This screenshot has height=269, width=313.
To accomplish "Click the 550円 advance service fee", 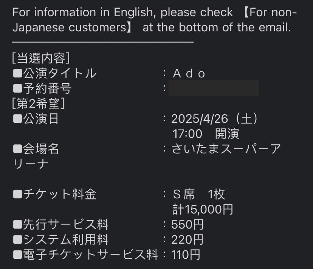I will click(187, 224).
